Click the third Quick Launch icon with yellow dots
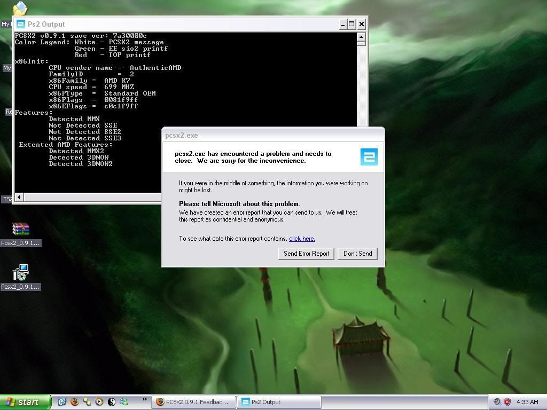 (x=87, y=402)
